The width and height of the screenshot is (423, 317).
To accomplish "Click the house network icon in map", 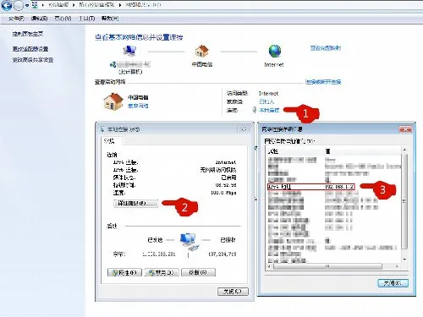I will (x=201, y=51).
